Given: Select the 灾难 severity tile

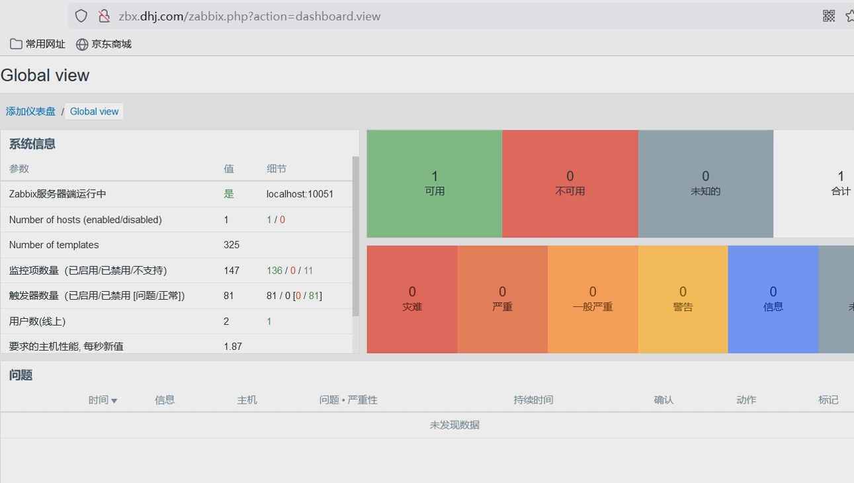Looking at the screenshot, I should [x=412, y=299].
